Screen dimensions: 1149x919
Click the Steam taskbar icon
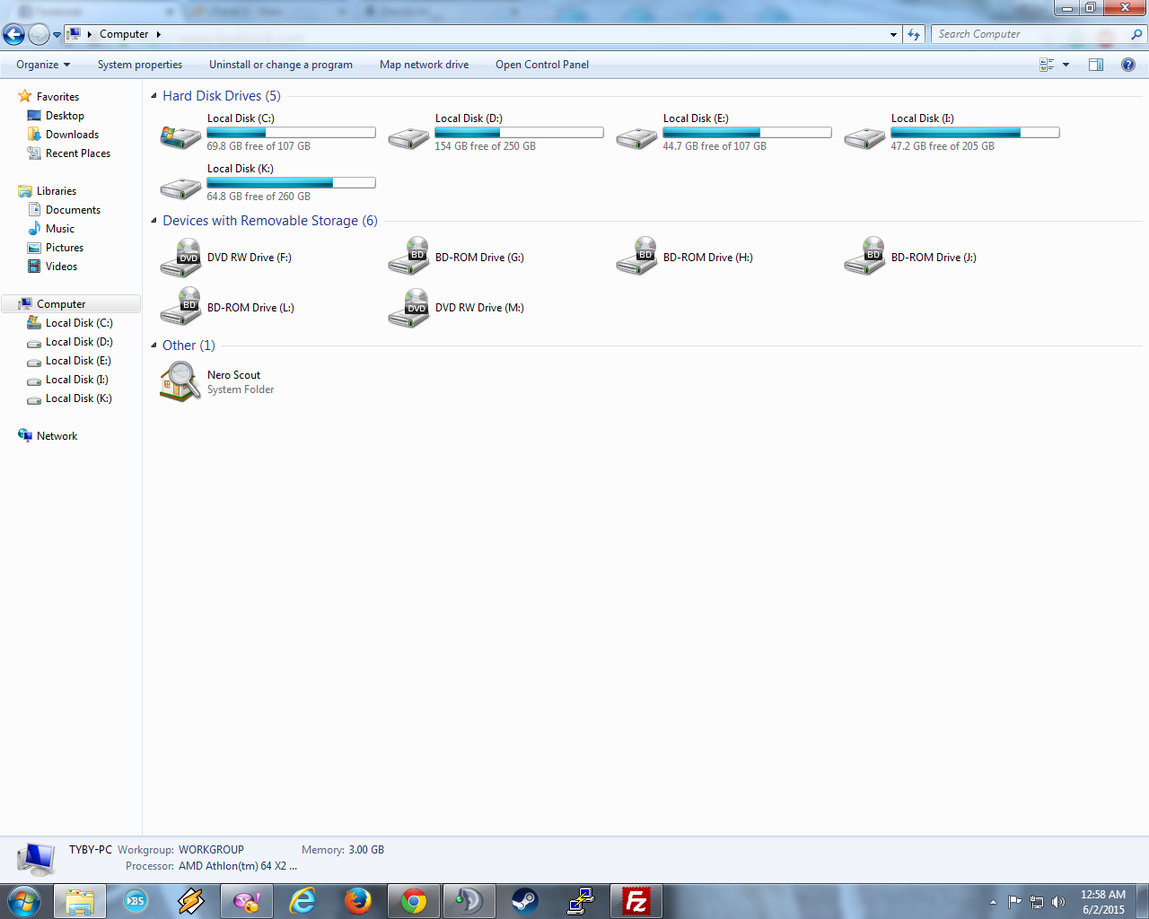(x=525, y=901)
